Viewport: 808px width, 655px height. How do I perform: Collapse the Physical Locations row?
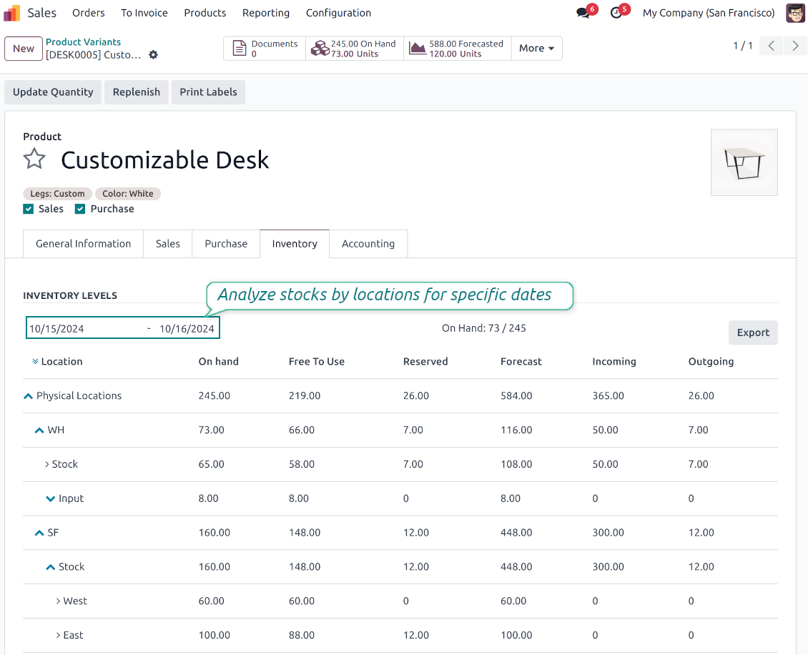point(29,396)
